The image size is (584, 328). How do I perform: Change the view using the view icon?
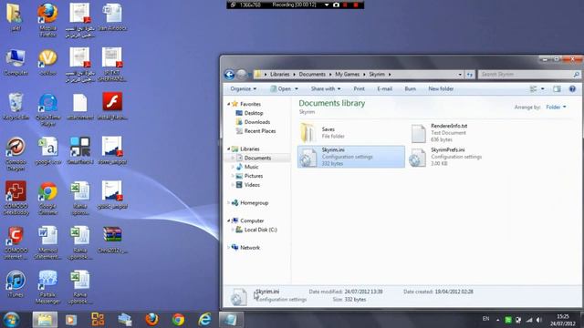(533, 89)
